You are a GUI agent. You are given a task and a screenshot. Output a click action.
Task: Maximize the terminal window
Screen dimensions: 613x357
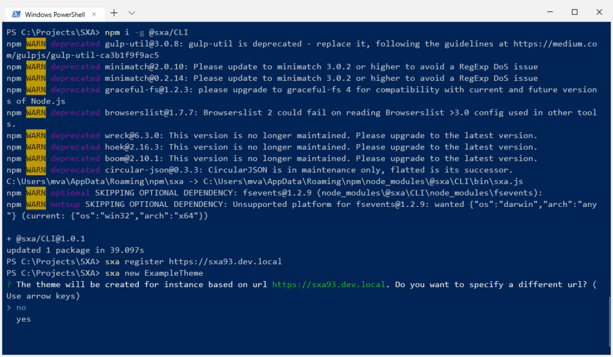575,12
